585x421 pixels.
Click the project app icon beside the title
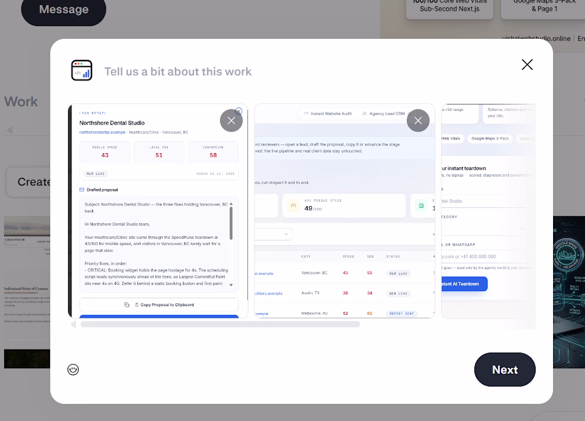[x=82, y=71]
